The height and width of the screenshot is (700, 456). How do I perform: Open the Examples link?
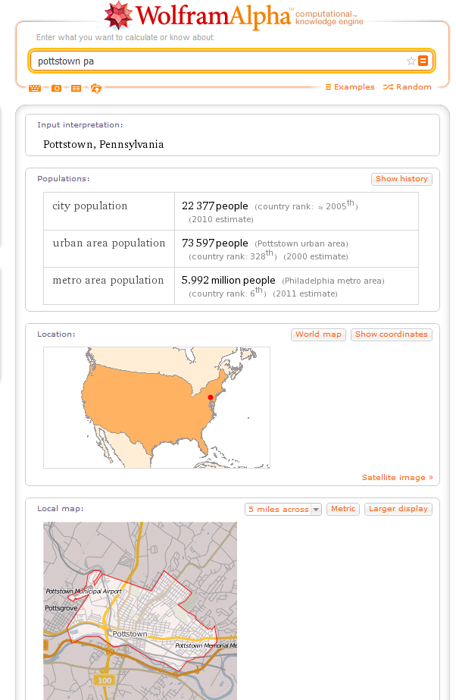pyautogui.click(x=350, y=87)
